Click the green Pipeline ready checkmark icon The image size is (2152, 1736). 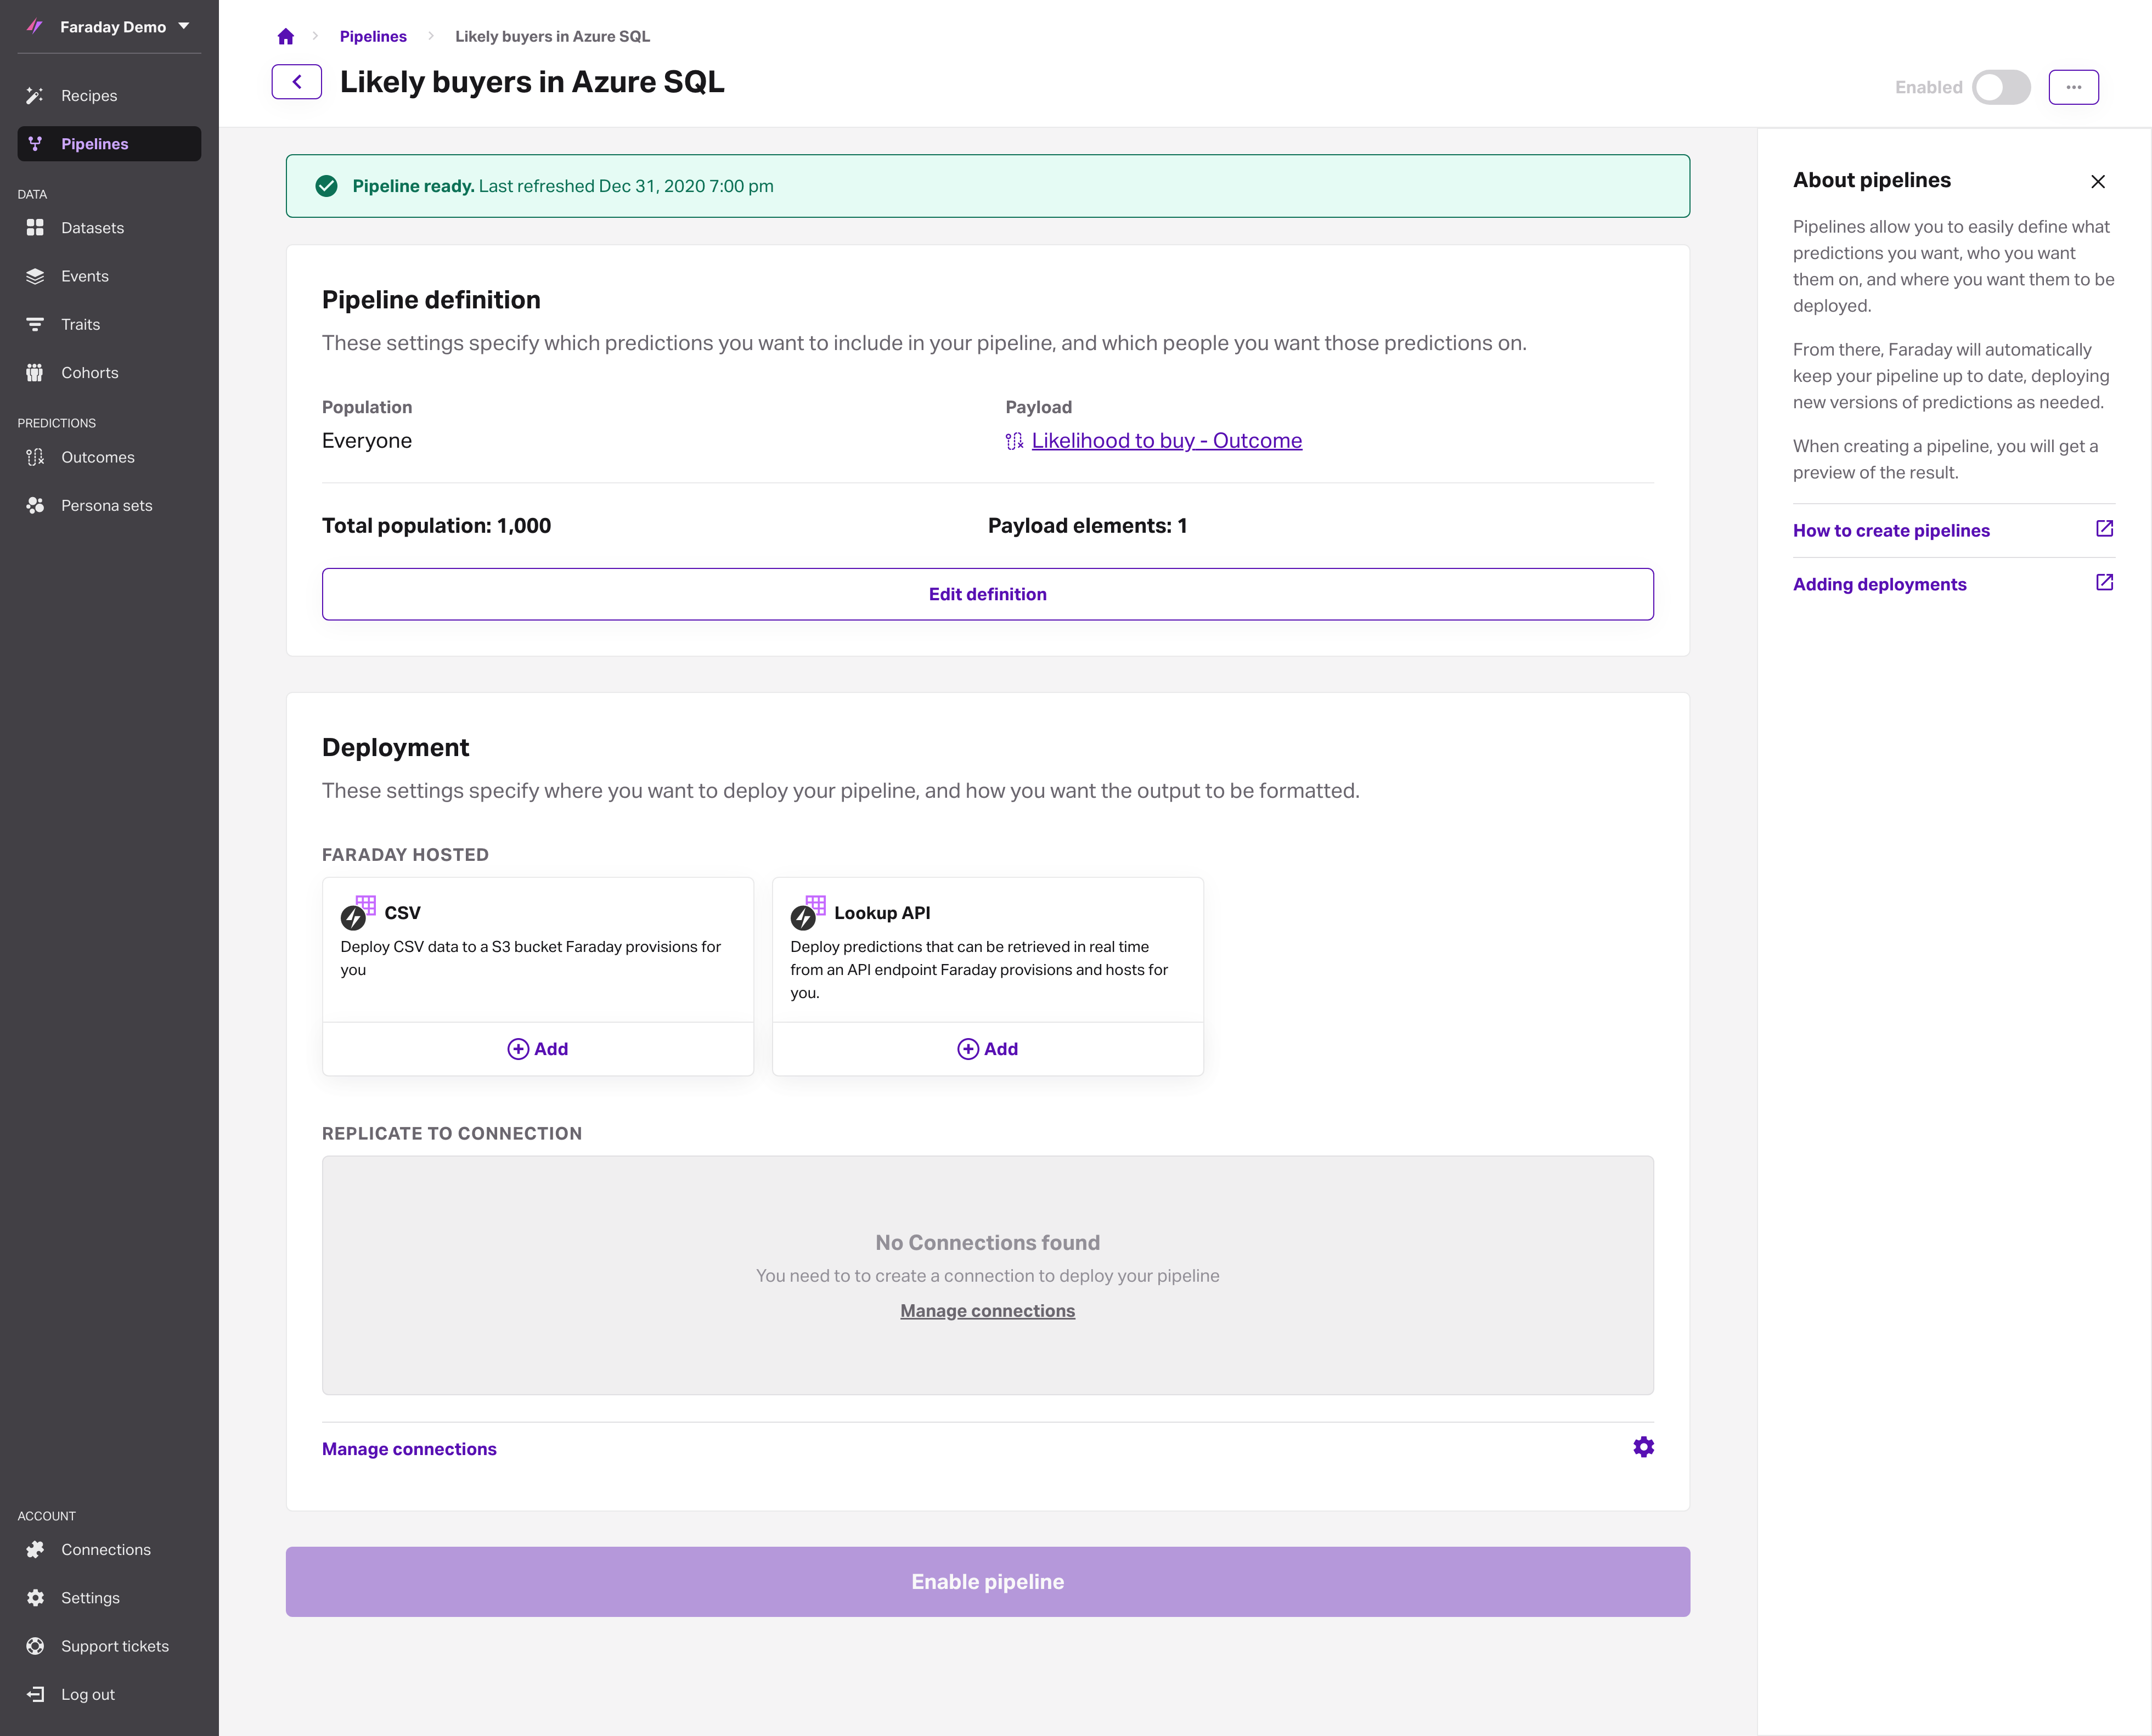(x=326, y=186)
